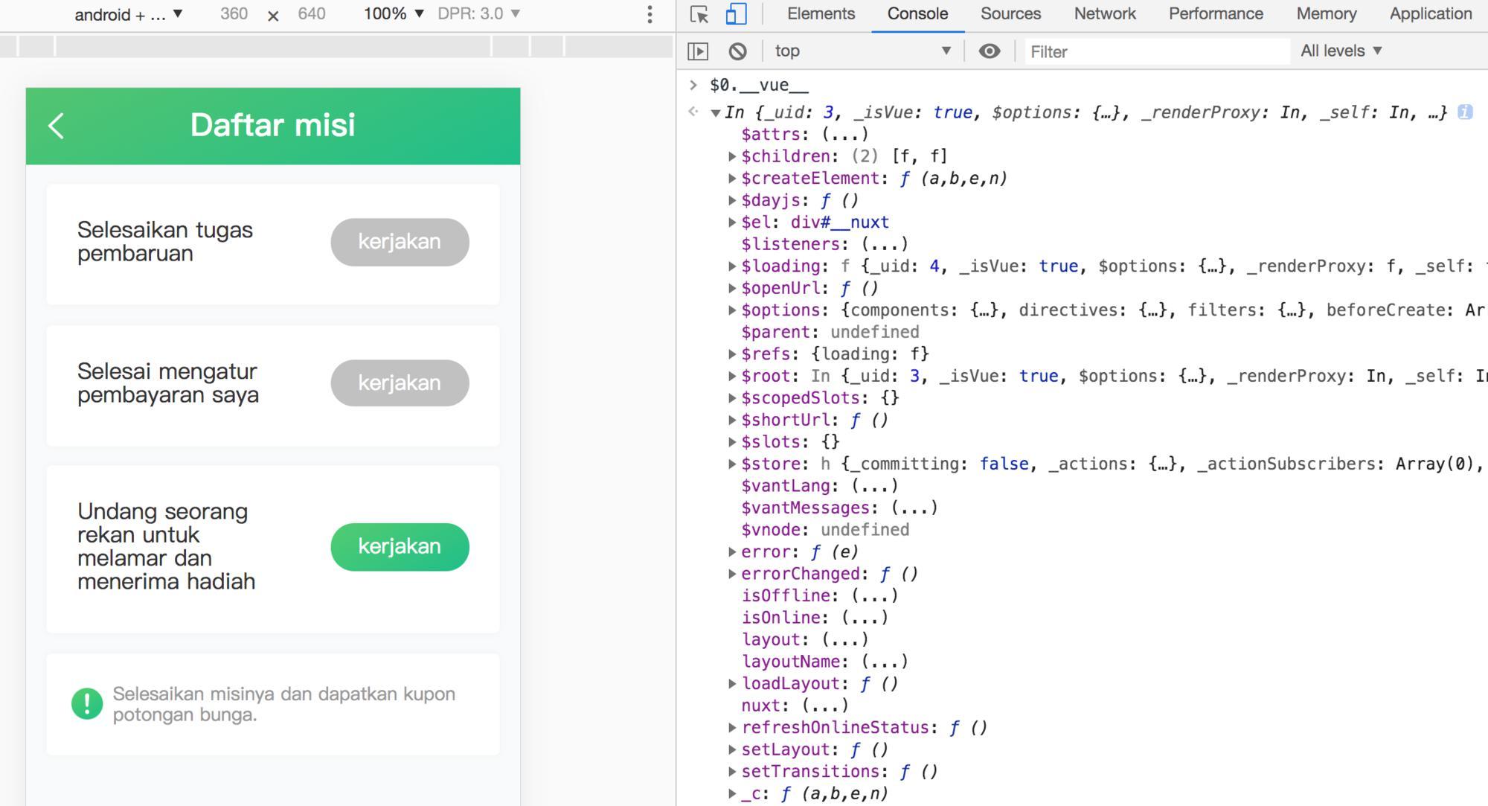
Task: Click the clear console icon
Action: click(x=737, y=50)
